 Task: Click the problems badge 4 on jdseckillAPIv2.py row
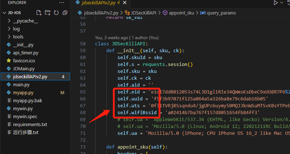click(x=63, y=76)
